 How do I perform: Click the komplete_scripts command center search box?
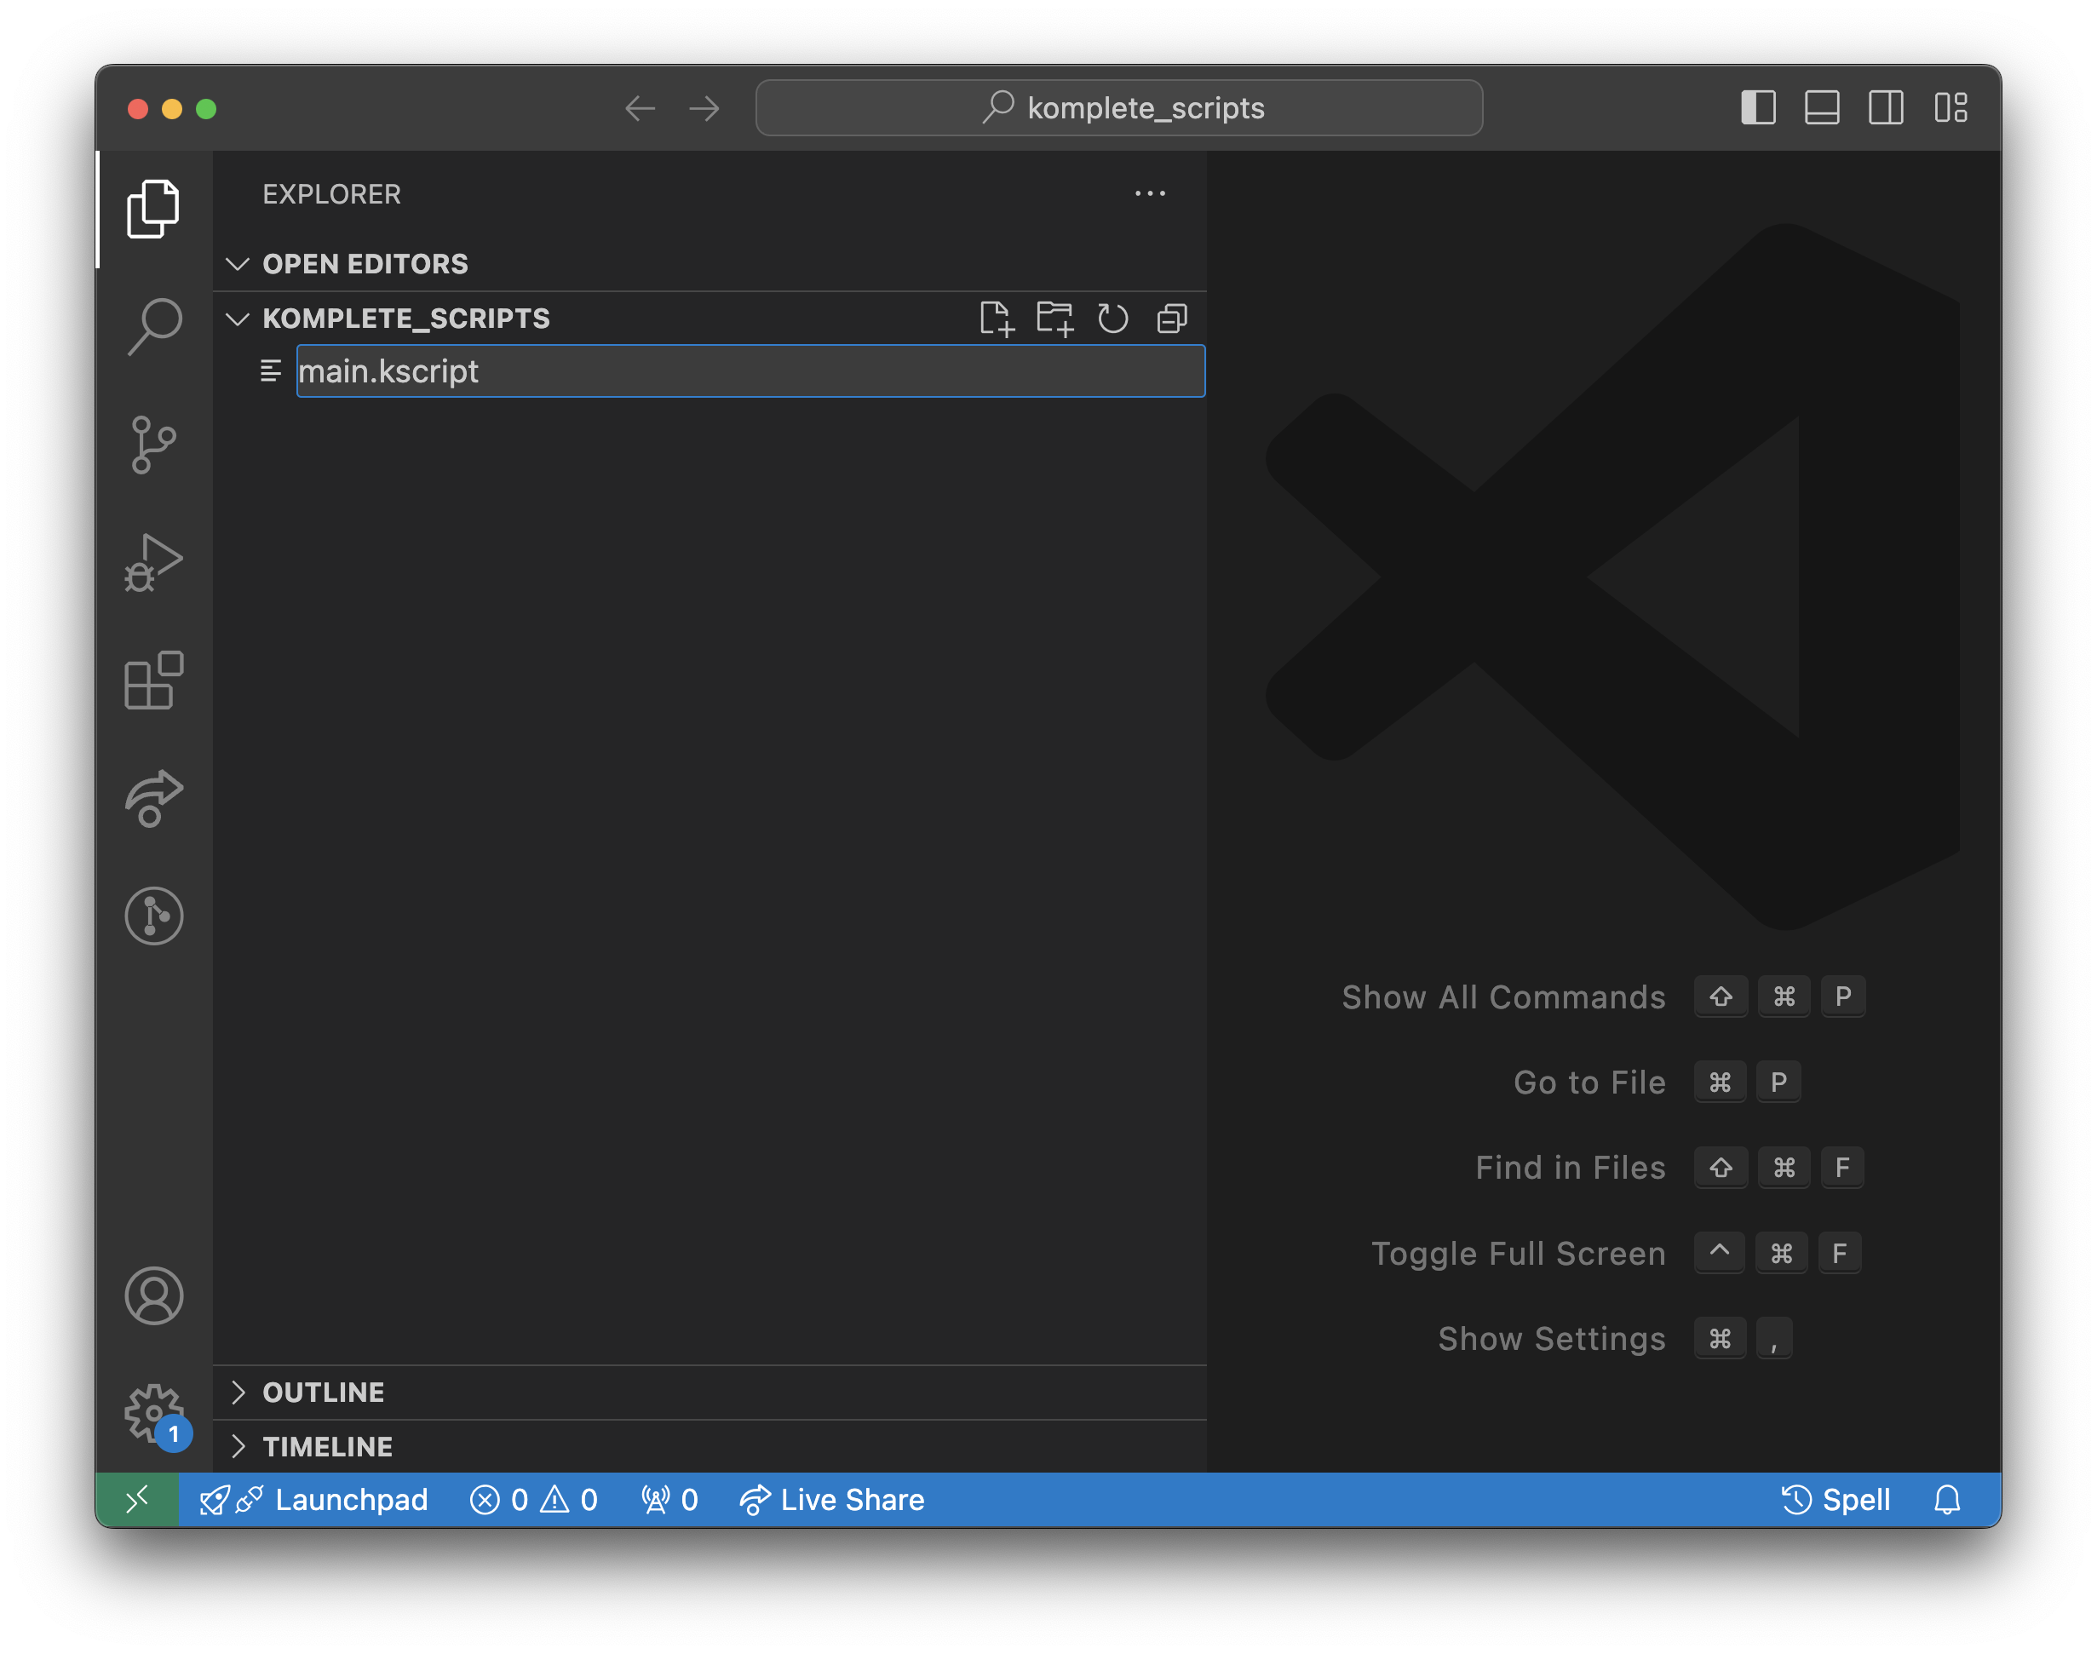(x=1118, y=107)
